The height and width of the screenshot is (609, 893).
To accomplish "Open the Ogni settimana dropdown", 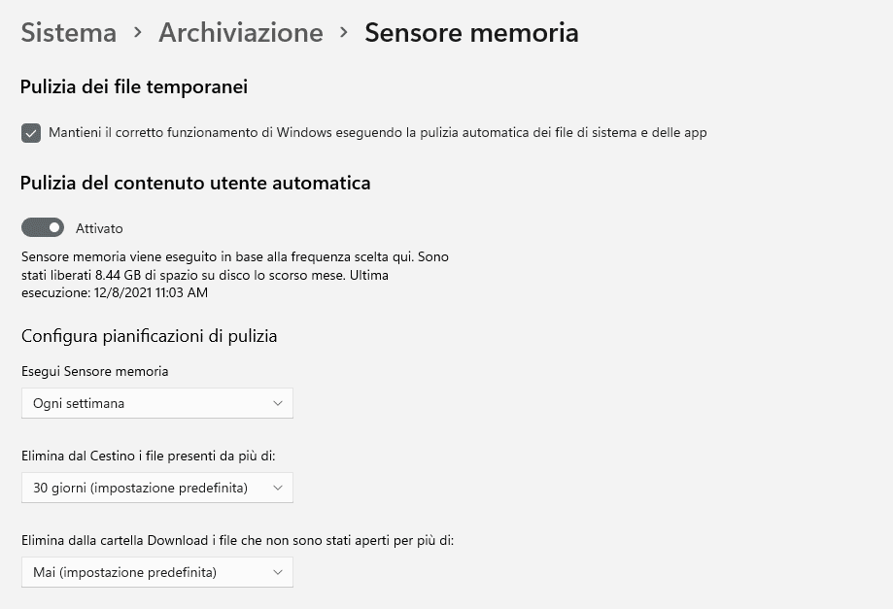I will pos(156,403).
